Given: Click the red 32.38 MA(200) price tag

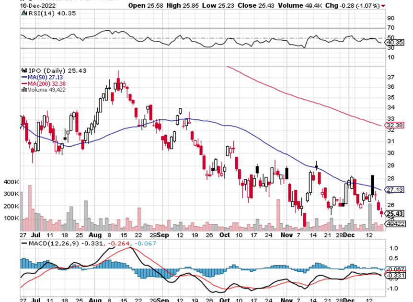Looking at the screenshot, I should (394, 125).
